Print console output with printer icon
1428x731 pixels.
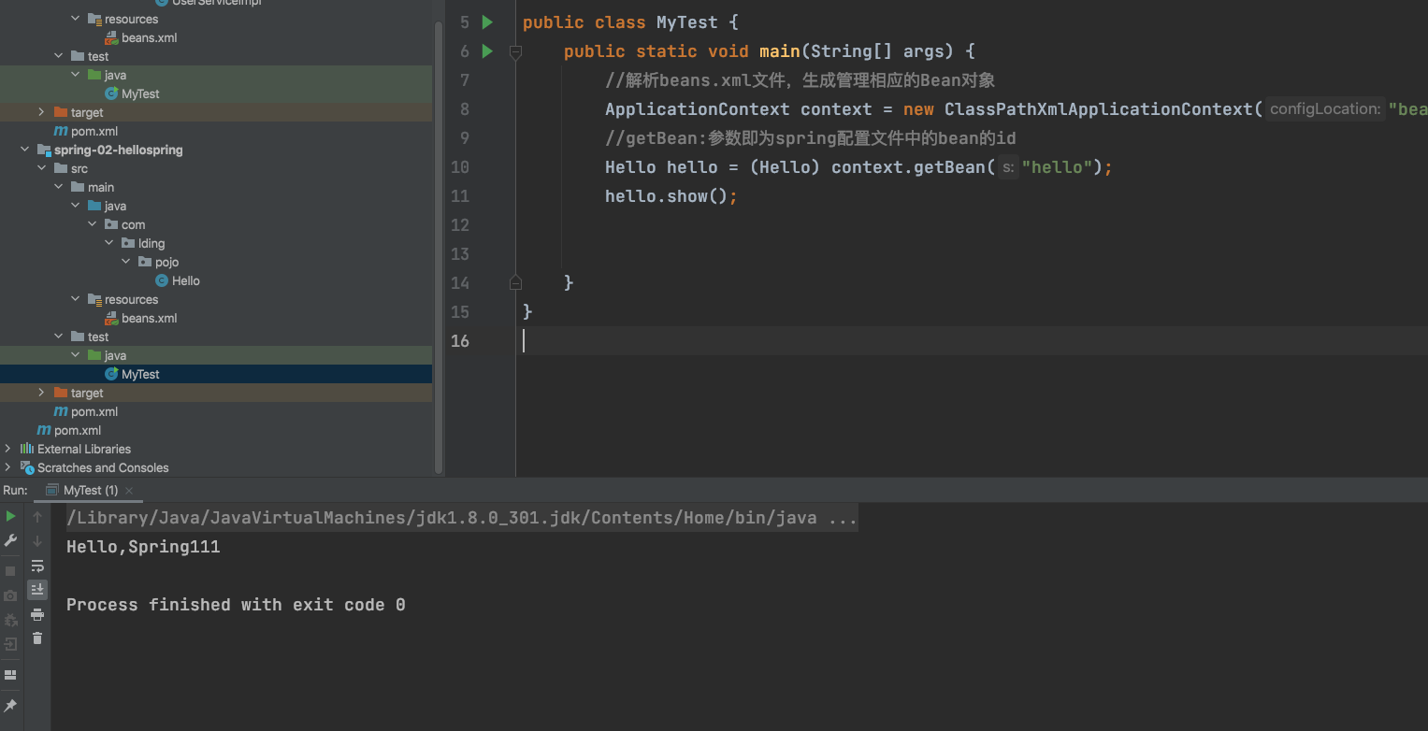(37, 614)
